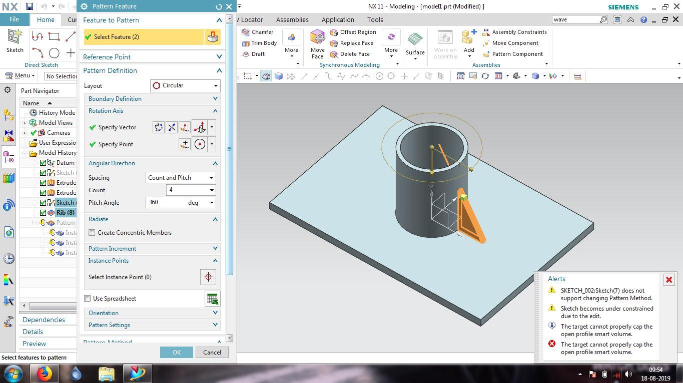
Task: Click the Pitch Angle value field
Action: click(166, 203)
